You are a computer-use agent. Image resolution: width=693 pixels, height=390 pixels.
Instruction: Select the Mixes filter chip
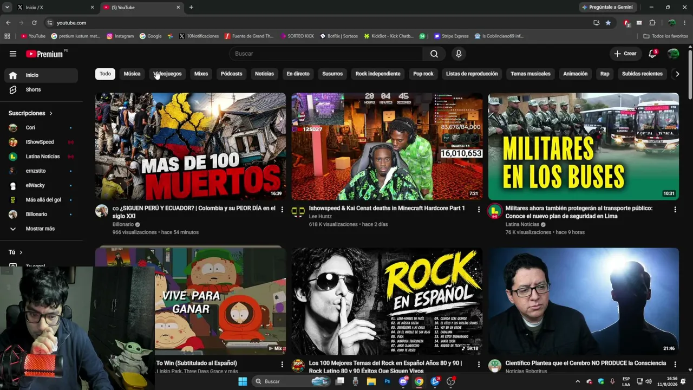201,74
